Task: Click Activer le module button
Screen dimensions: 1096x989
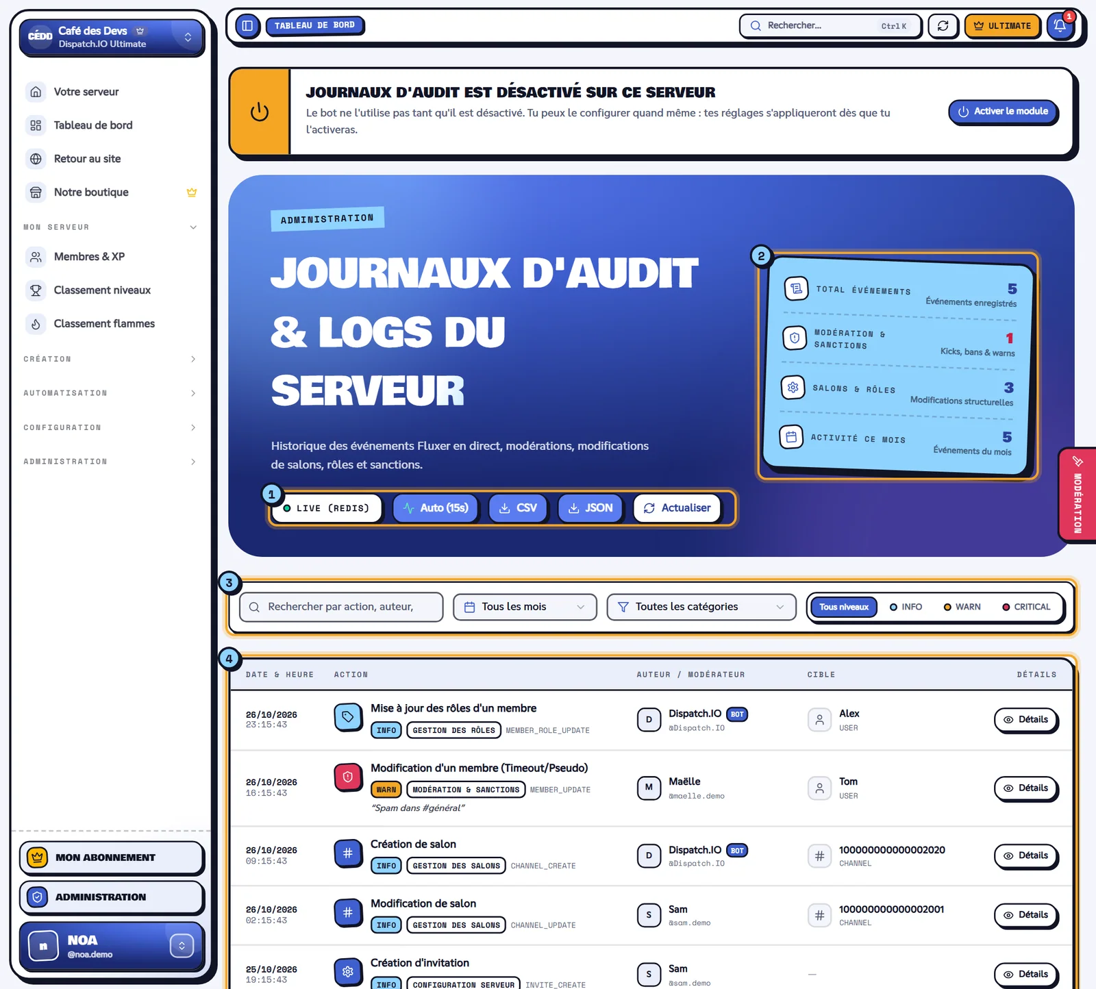Action: pyautogui.click(x=1004, y=112)
